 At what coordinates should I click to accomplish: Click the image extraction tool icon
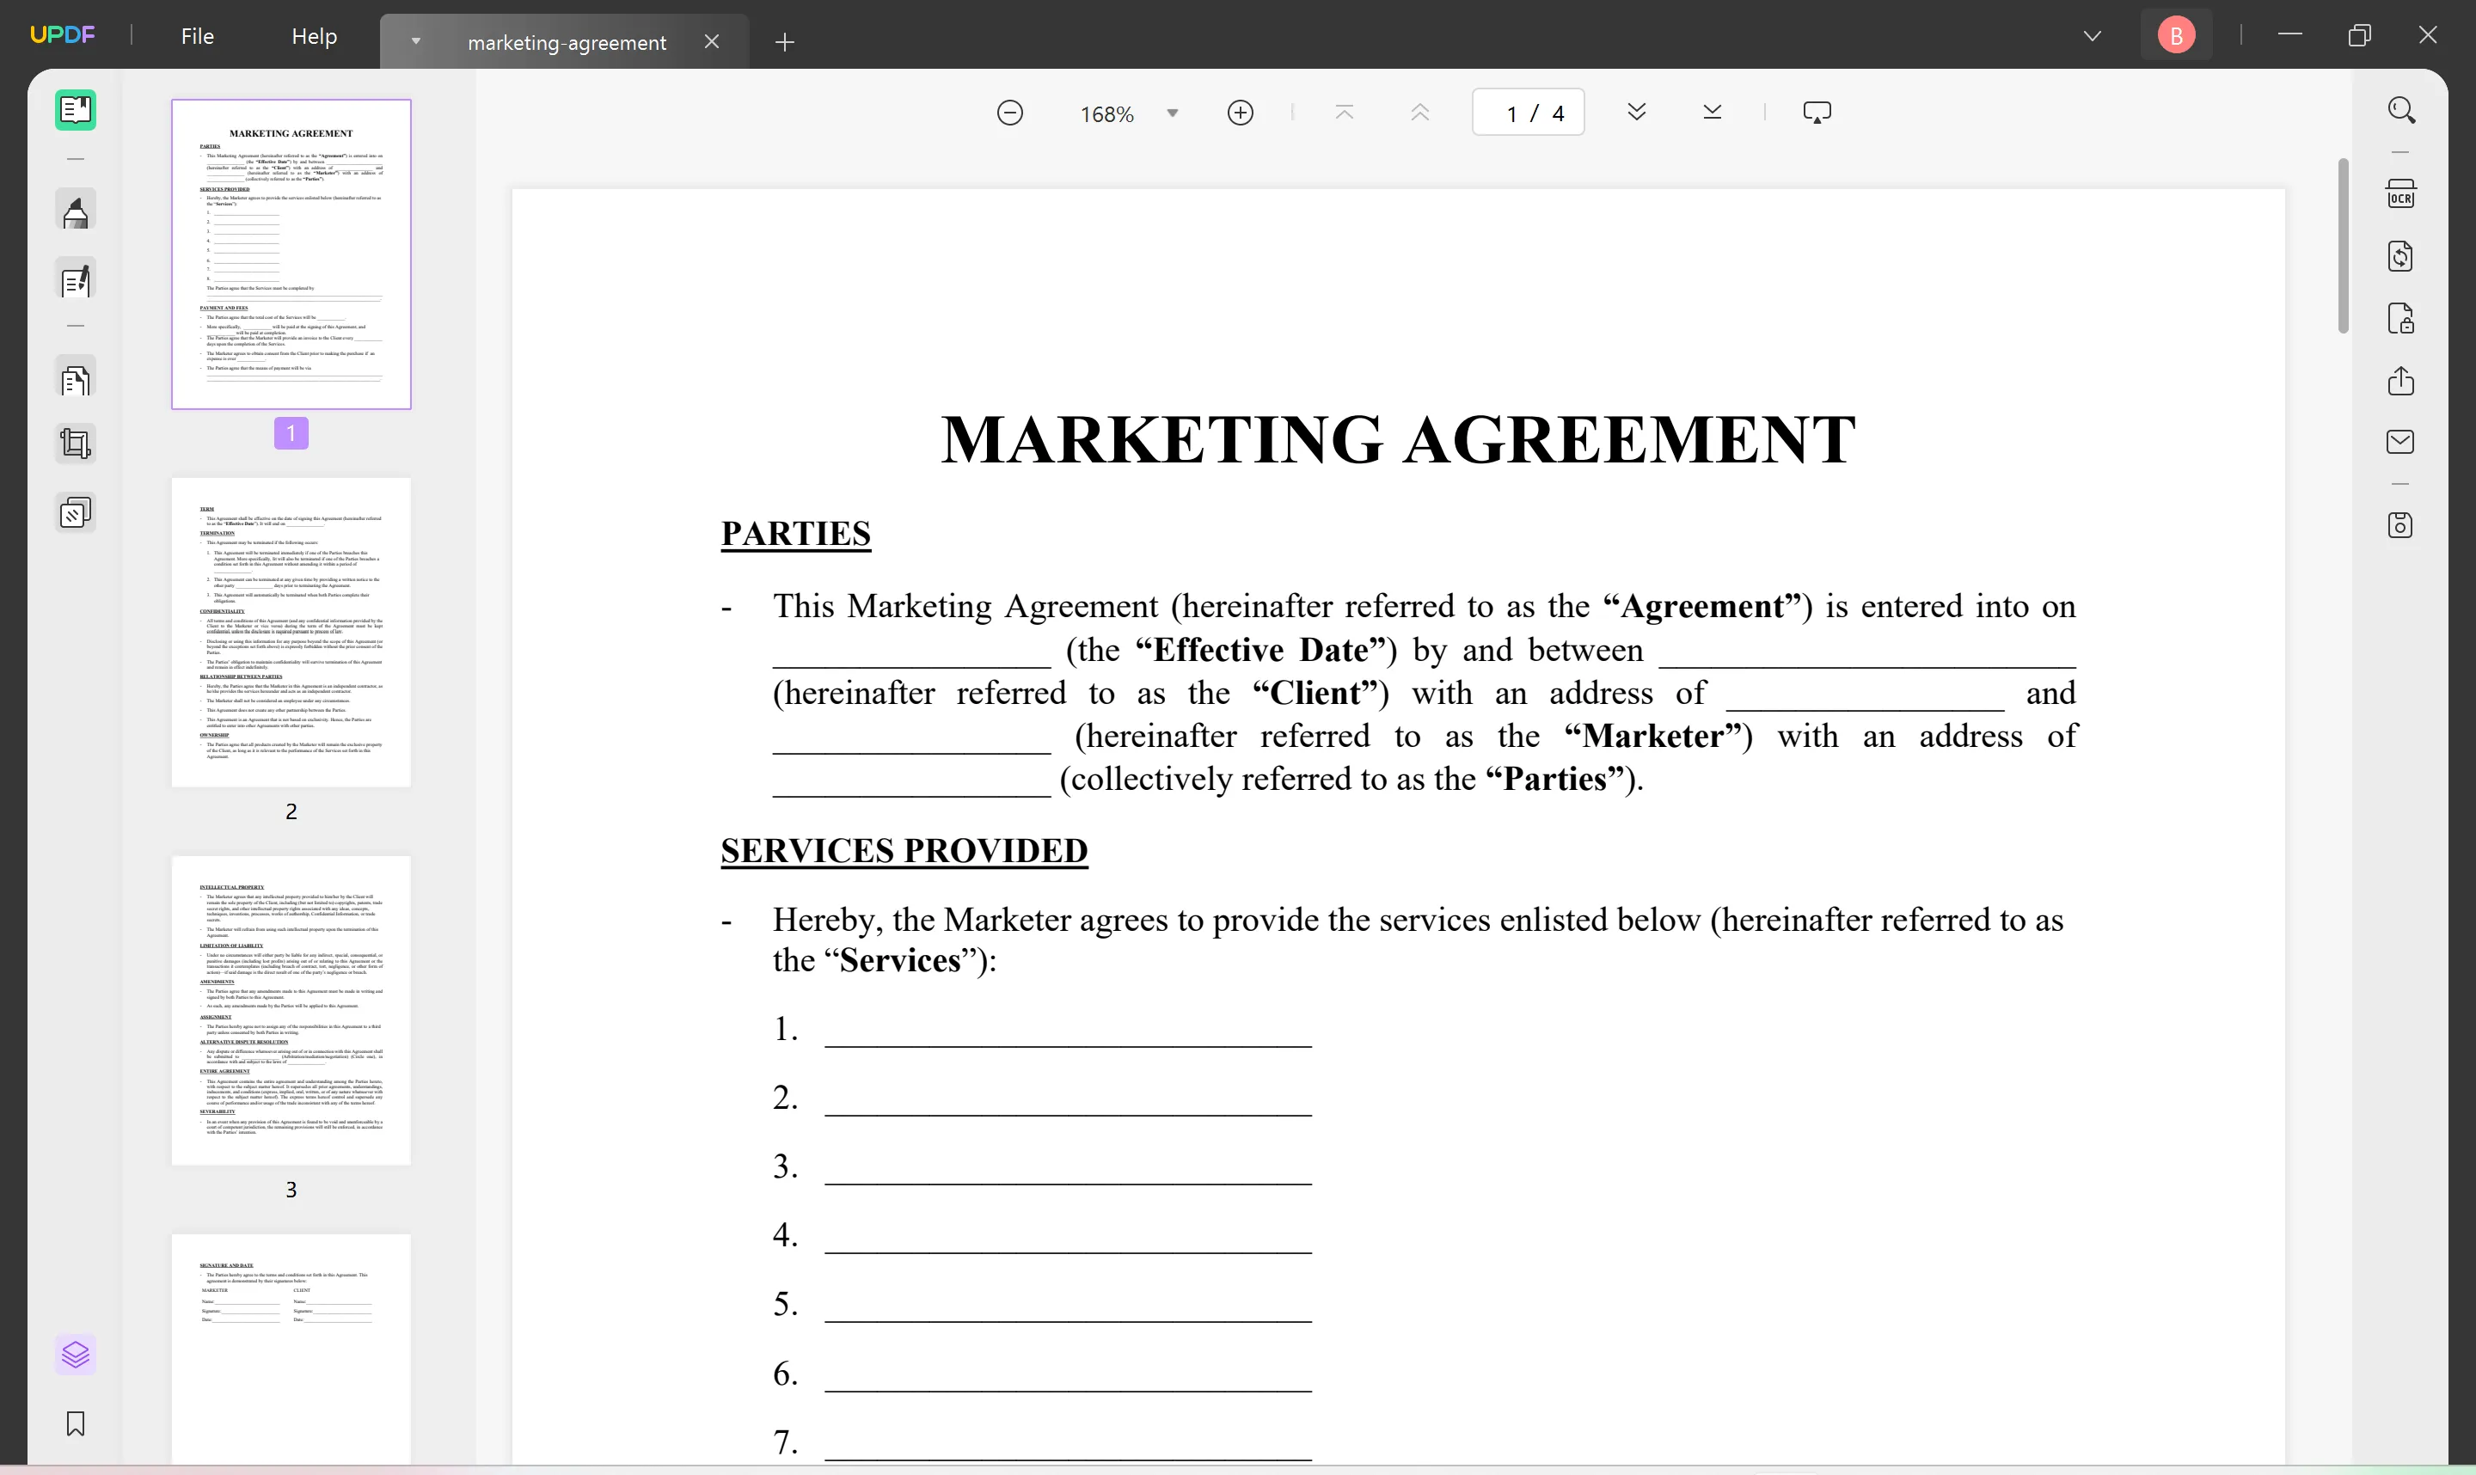[x=2399, y=254]
